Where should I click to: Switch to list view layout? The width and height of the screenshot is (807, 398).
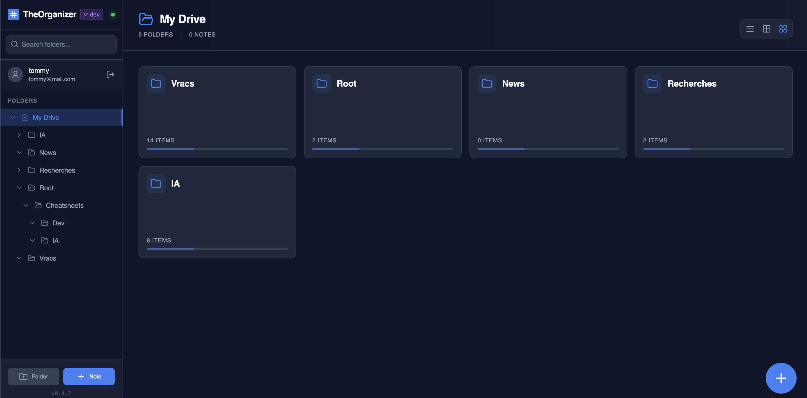pyautogui.click(x=750, y=29)
